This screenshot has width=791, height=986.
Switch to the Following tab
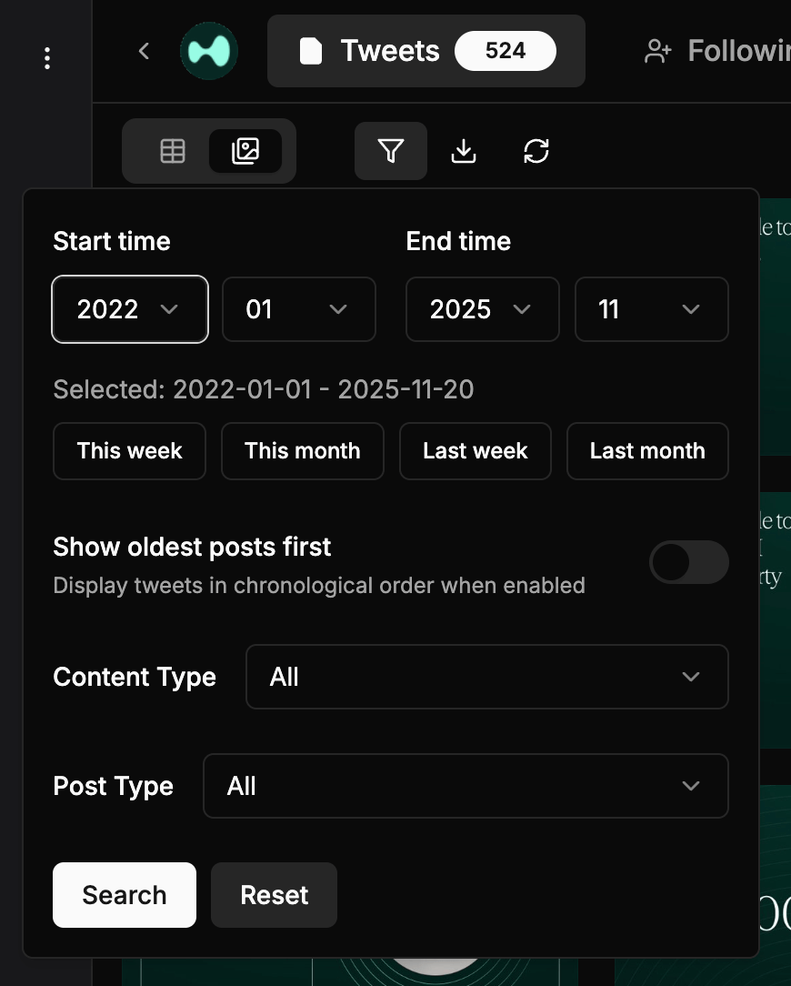[718, 51]
